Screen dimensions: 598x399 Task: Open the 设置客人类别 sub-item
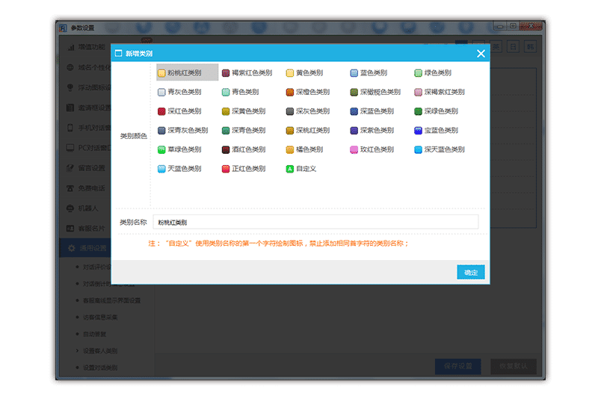[100, 350]
